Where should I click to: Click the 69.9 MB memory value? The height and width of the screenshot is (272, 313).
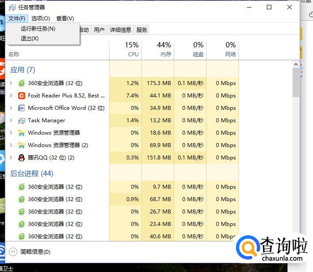(x=160, y=145)
